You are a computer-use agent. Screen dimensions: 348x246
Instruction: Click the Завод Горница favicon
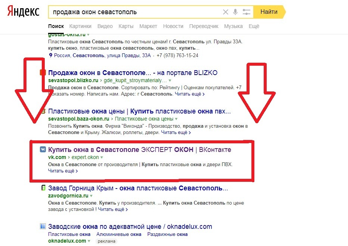click(44, 188)
